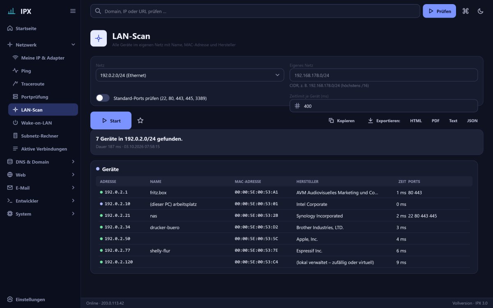
Task: Click the PORTS column header
Action: click(414, 181)
